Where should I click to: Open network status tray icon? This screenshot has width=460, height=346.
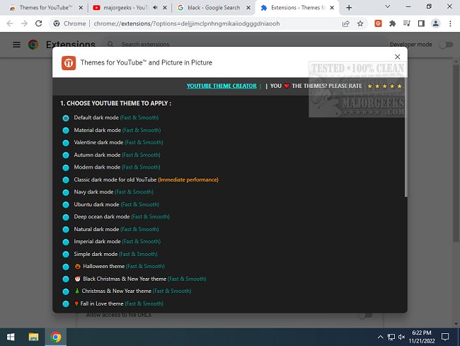tap(391, 337)
